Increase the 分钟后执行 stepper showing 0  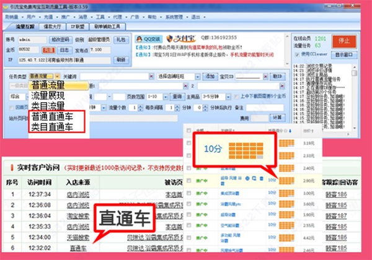(205, 106)
